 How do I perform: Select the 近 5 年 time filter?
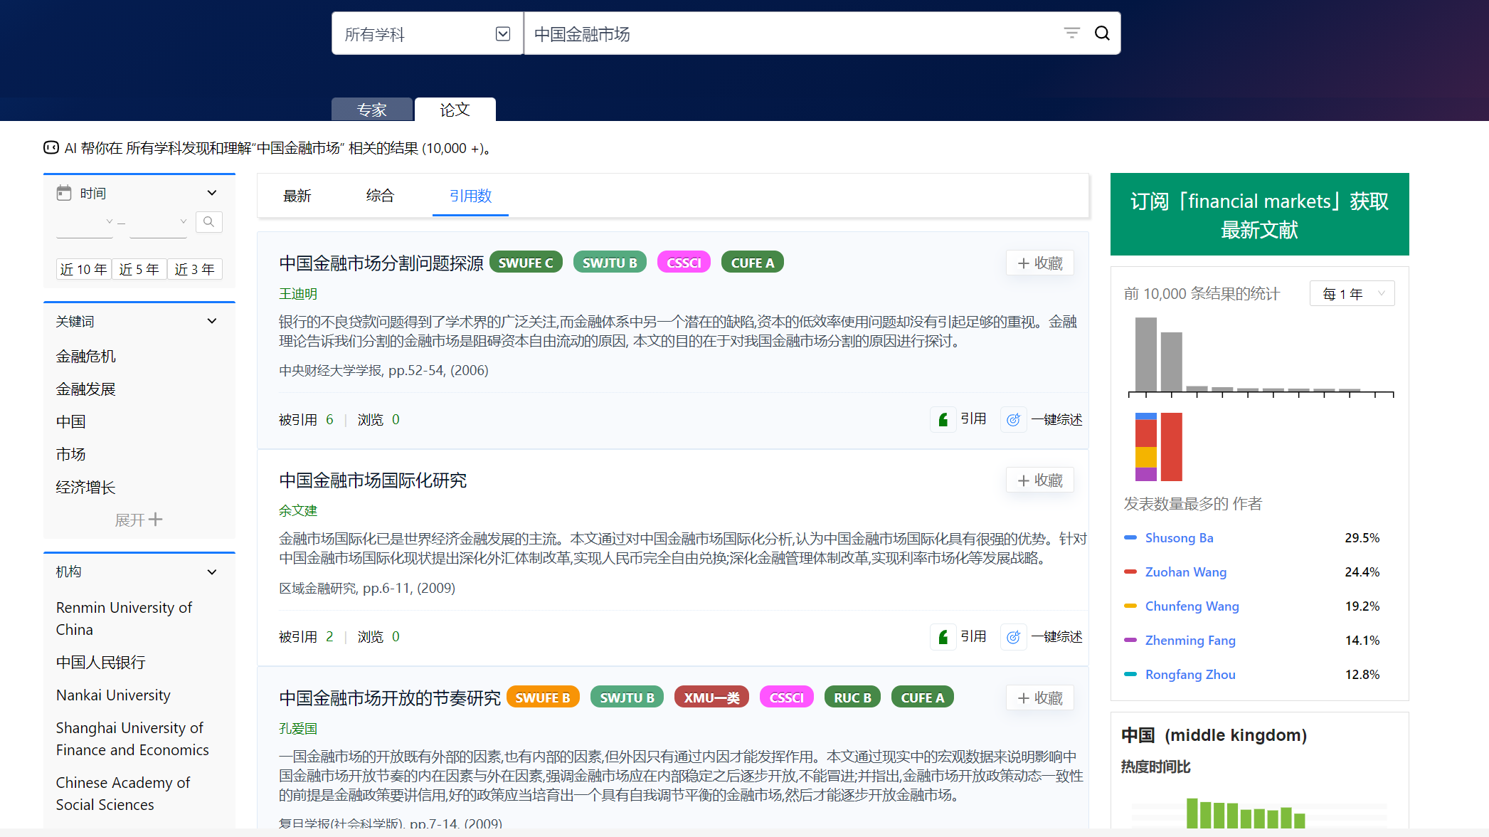139,270
